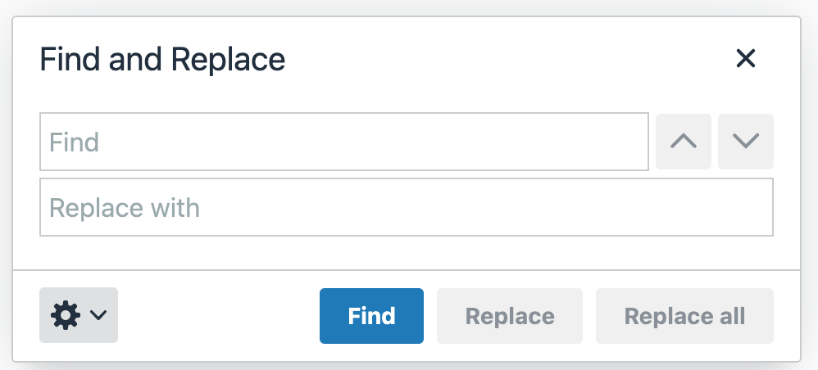The height and width of the screenshot is (370, 818).
Task: Click into the Replace with field
Action: click(x=406, y=207)
